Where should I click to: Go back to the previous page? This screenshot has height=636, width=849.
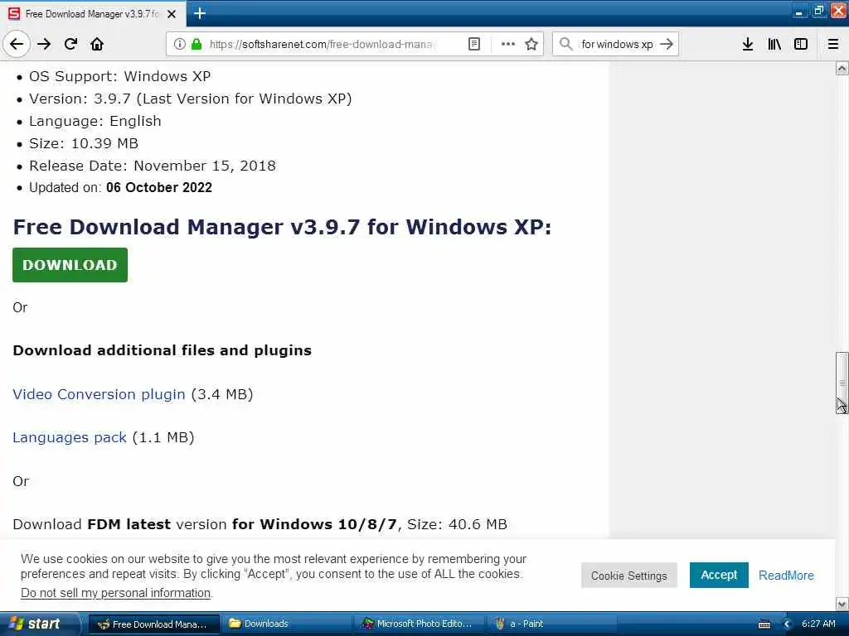tap(17, 44)
